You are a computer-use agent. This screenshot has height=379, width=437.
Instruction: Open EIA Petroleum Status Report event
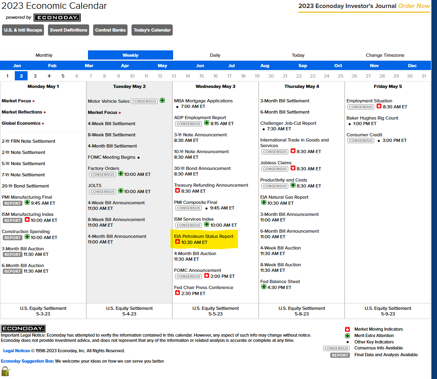(x=204, y=236)
